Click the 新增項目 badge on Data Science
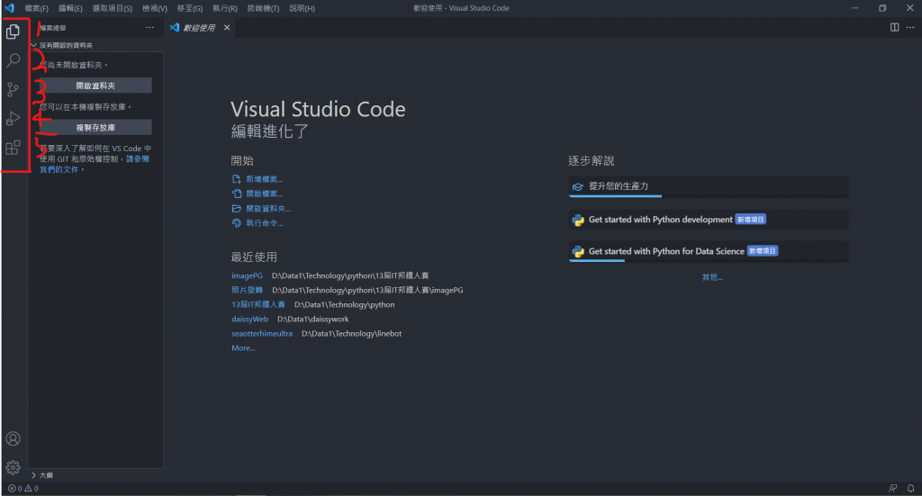 [763, 251]
